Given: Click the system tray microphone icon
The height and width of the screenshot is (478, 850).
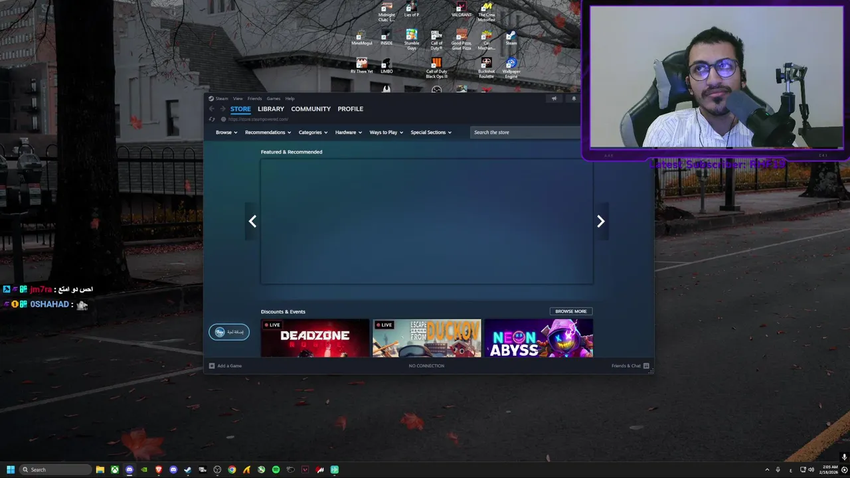Looking at the screenshot, I should pyautogui.click(x=778, y=469).
